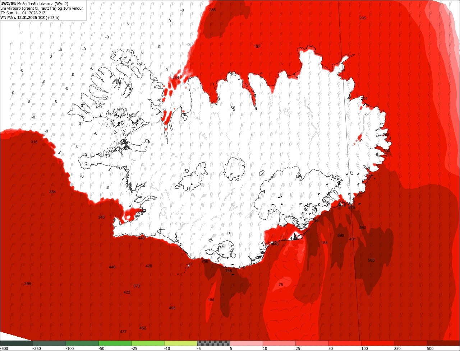
Task: Click the legend swatch between -250 and -100
Action: (x=49, y=343)
